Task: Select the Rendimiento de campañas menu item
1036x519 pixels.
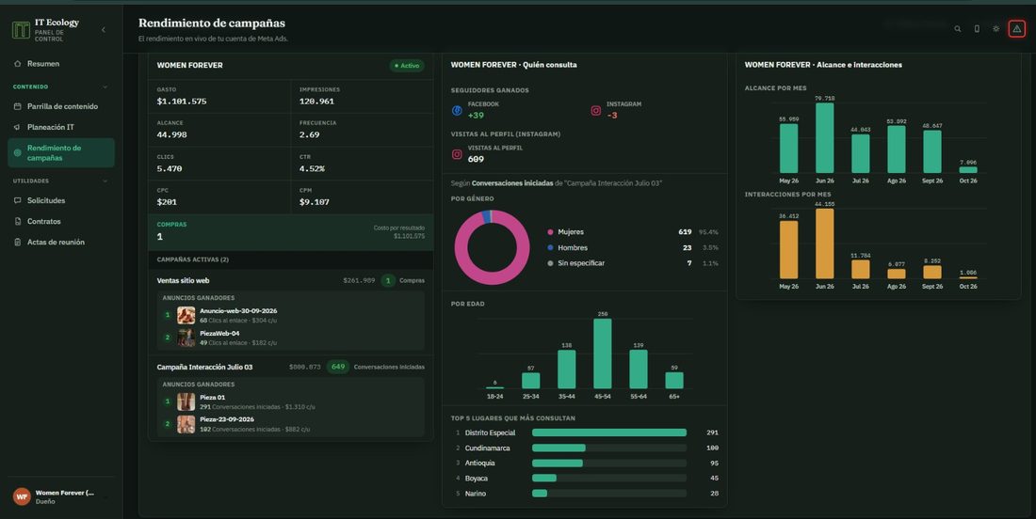Action: coord(61,153)
